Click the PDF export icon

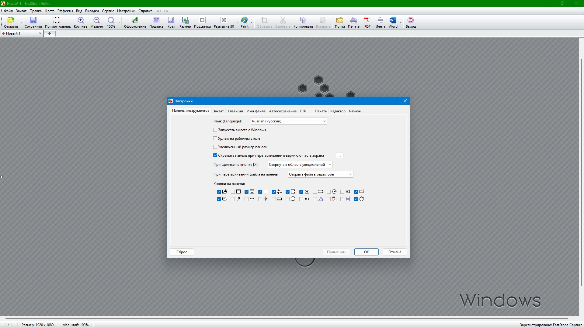click(367, 20)
